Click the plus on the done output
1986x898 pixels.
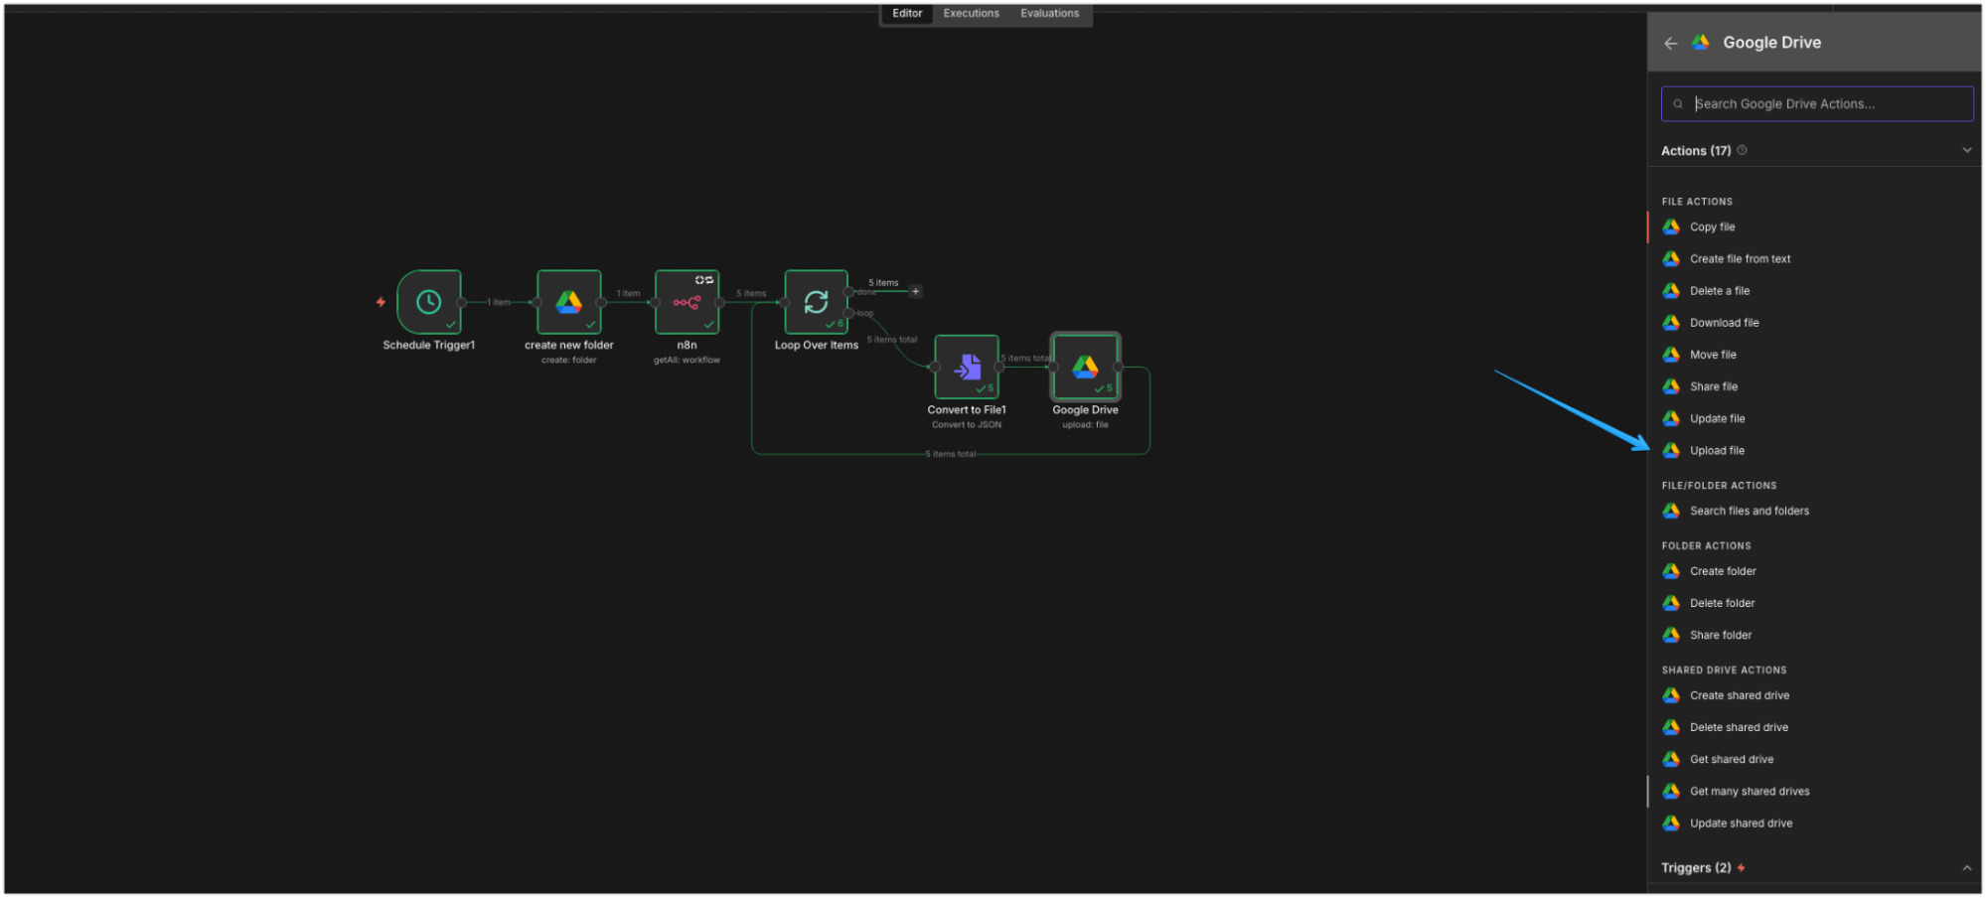[915, 292]
